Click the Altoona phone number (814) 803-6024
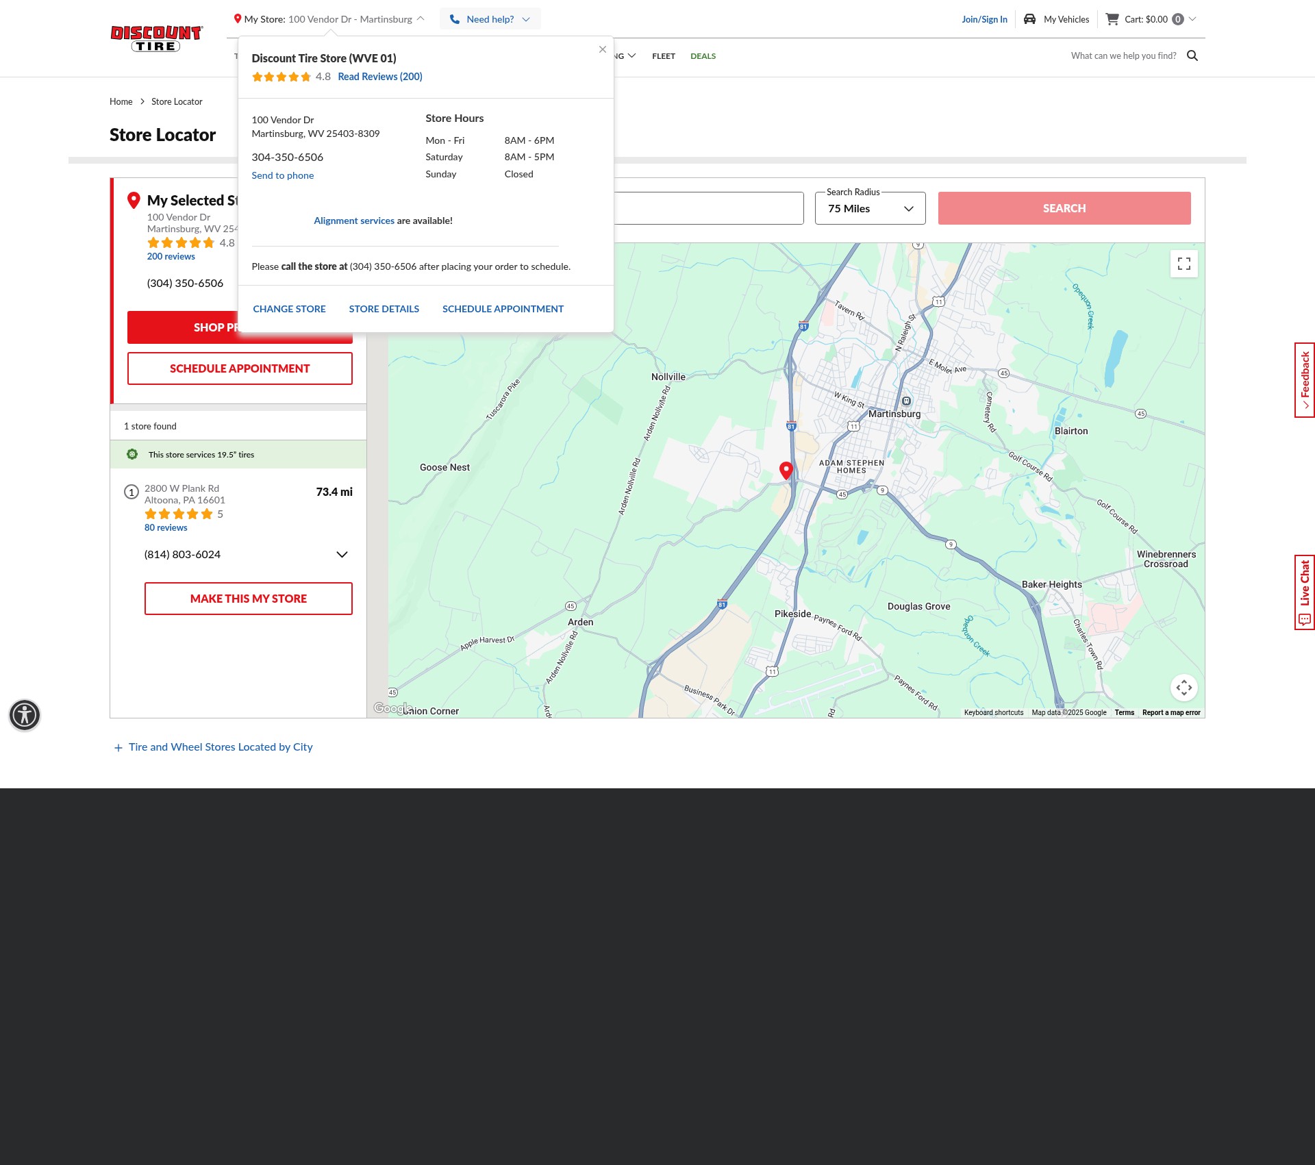 pos(182,554)
